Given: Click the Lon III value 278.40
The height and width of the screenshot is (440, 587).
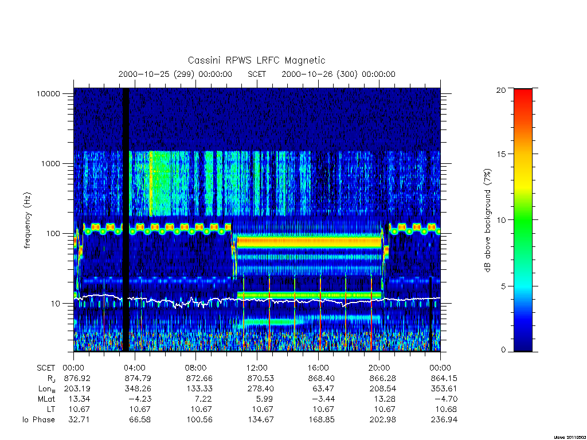Looking at the screenshot, I should click(x=260, y=389).
